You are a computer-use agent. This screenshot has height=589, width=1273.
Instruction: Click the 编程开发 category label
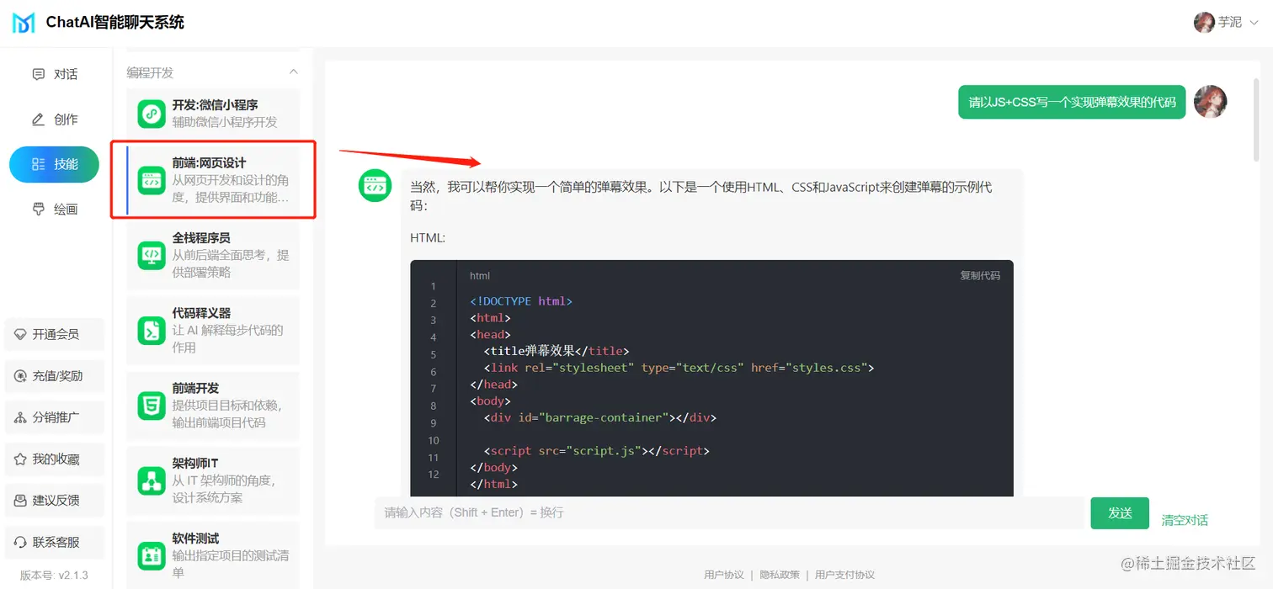pyautogui.click(x=150, y=72)
